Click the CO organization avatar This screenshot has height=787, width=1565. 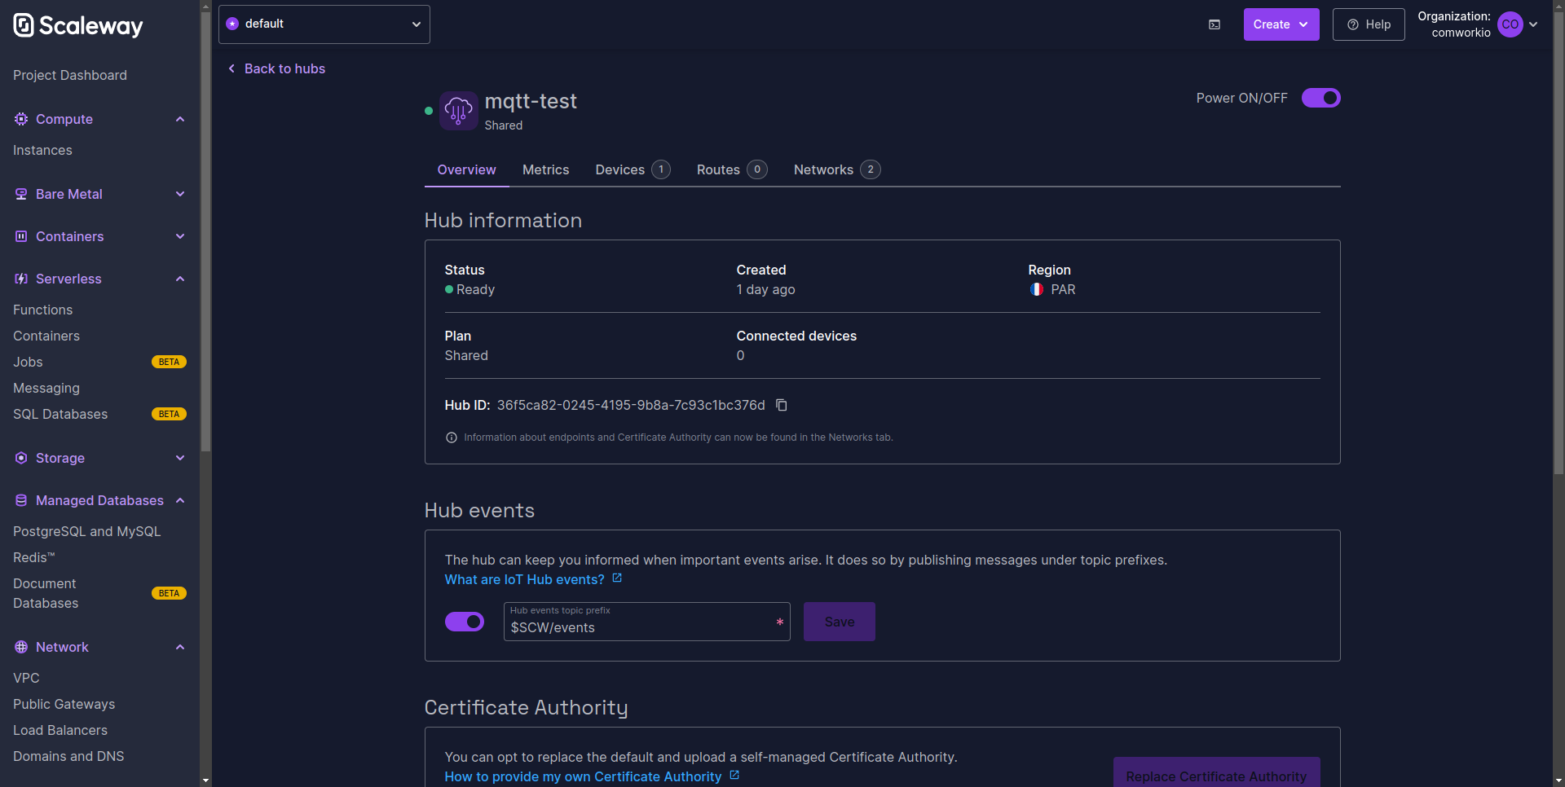[1510, 24]
